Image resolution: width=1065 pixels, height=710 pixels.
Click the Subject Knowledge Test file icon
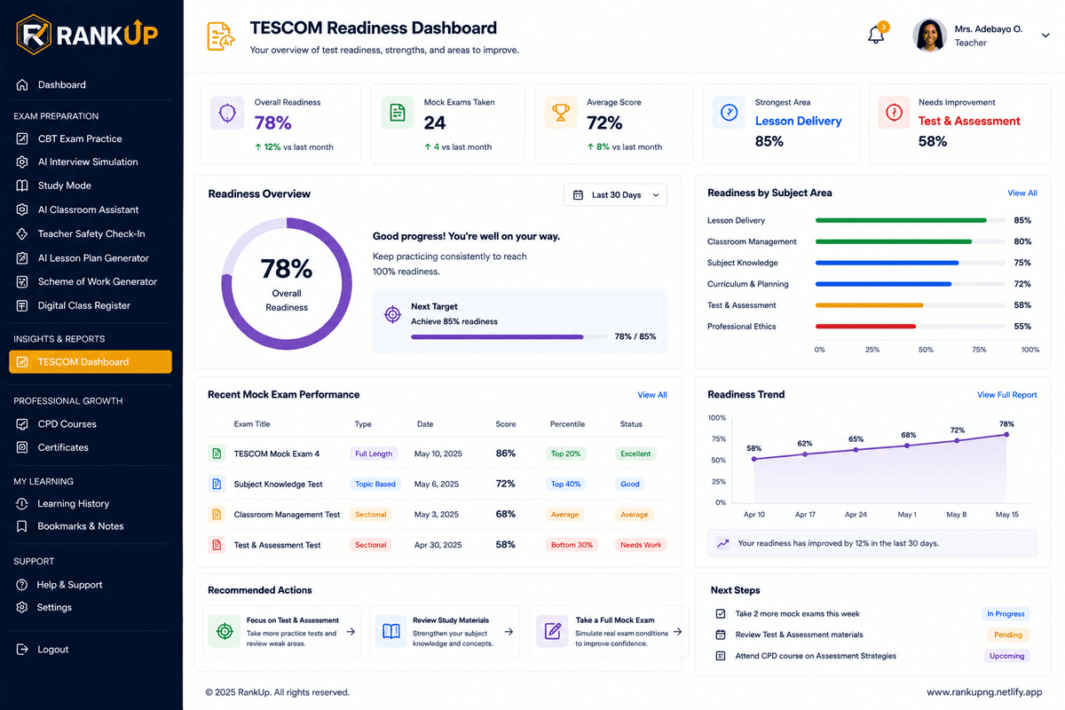[x=216, y=484]
